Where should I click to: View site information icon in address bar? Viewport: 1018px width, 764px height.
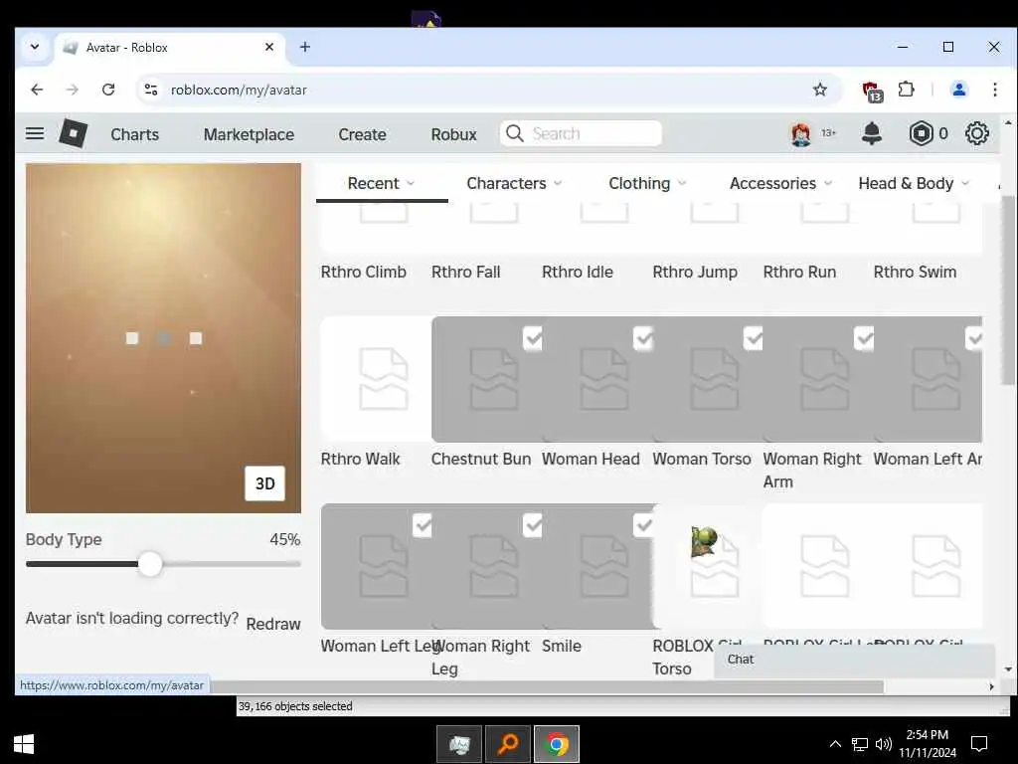click(x=151, y=90)
